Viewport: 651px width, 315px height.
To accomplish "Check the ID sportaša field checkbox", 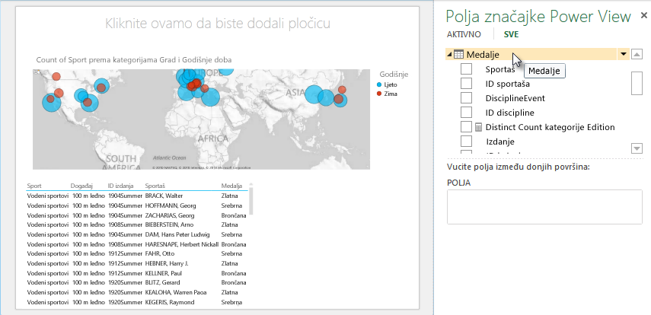I will 466,84.
